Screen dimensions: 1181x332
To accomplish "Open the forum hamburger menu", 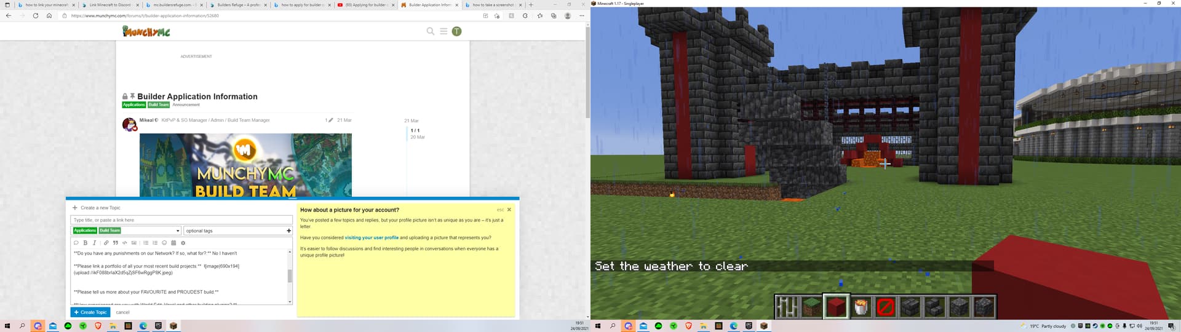I will [443, 31].
